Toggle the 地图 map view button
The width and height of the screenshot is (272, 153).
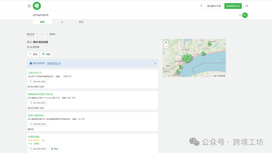46,54
